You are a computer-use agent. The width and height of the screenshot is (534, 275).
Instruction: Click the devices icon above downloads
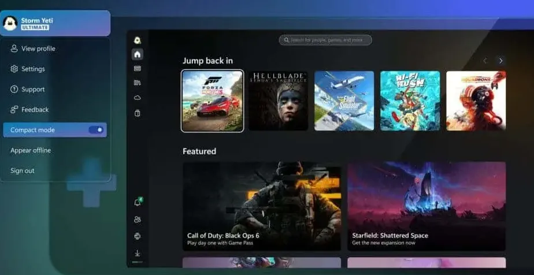pos(137,236)
